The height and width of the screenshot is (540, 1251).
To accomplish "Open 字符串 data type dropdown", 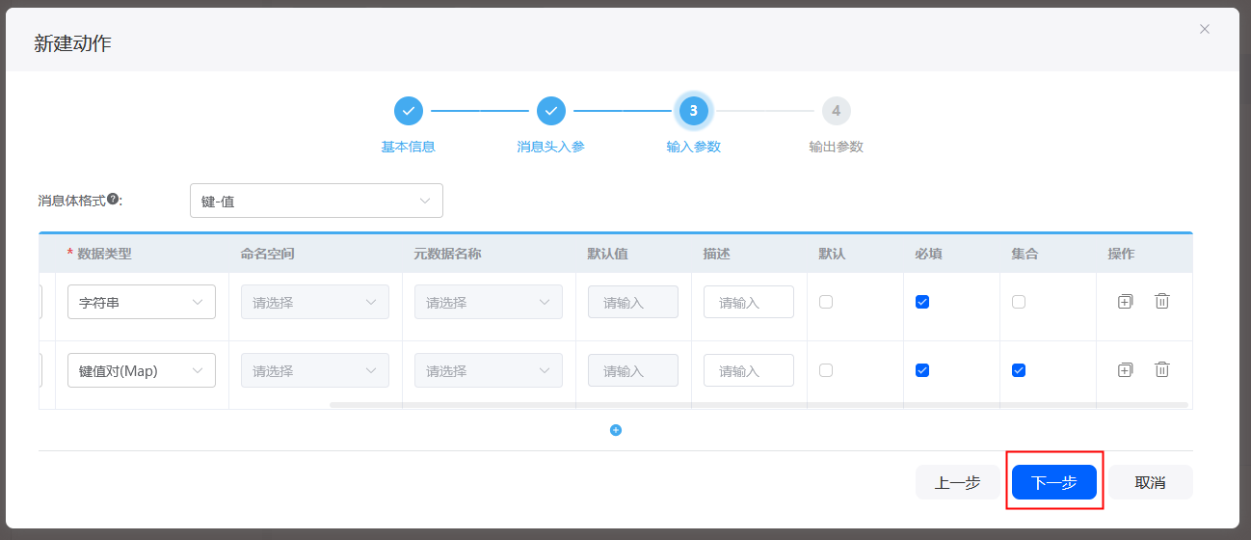I will (x=142, y=302).
